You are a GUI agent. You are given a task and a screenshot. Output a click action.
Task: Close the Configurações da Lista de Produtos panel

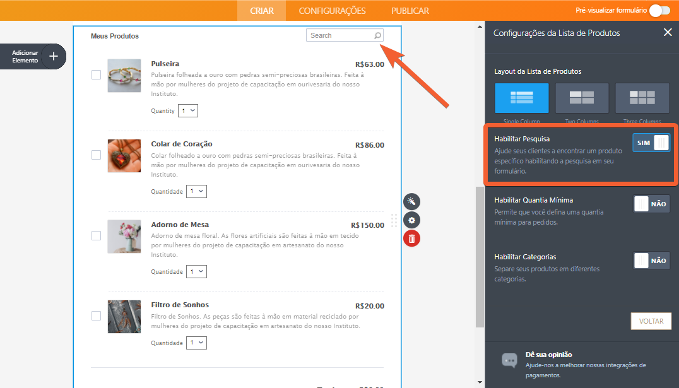[668, 32]
